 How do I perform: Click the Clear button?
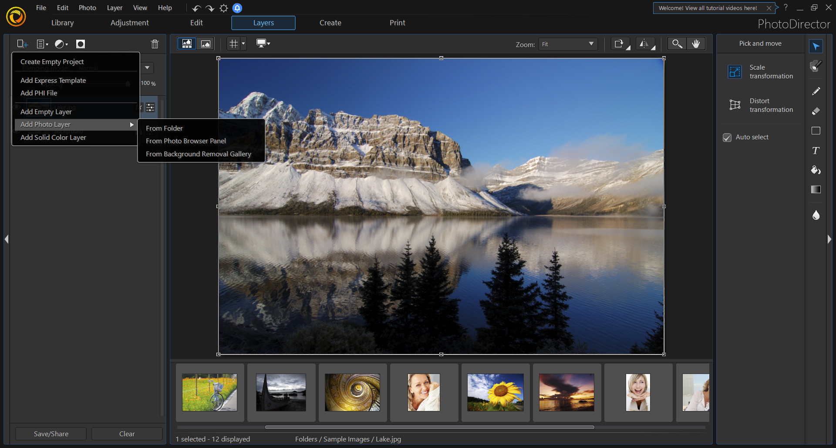tap(127, 434)
